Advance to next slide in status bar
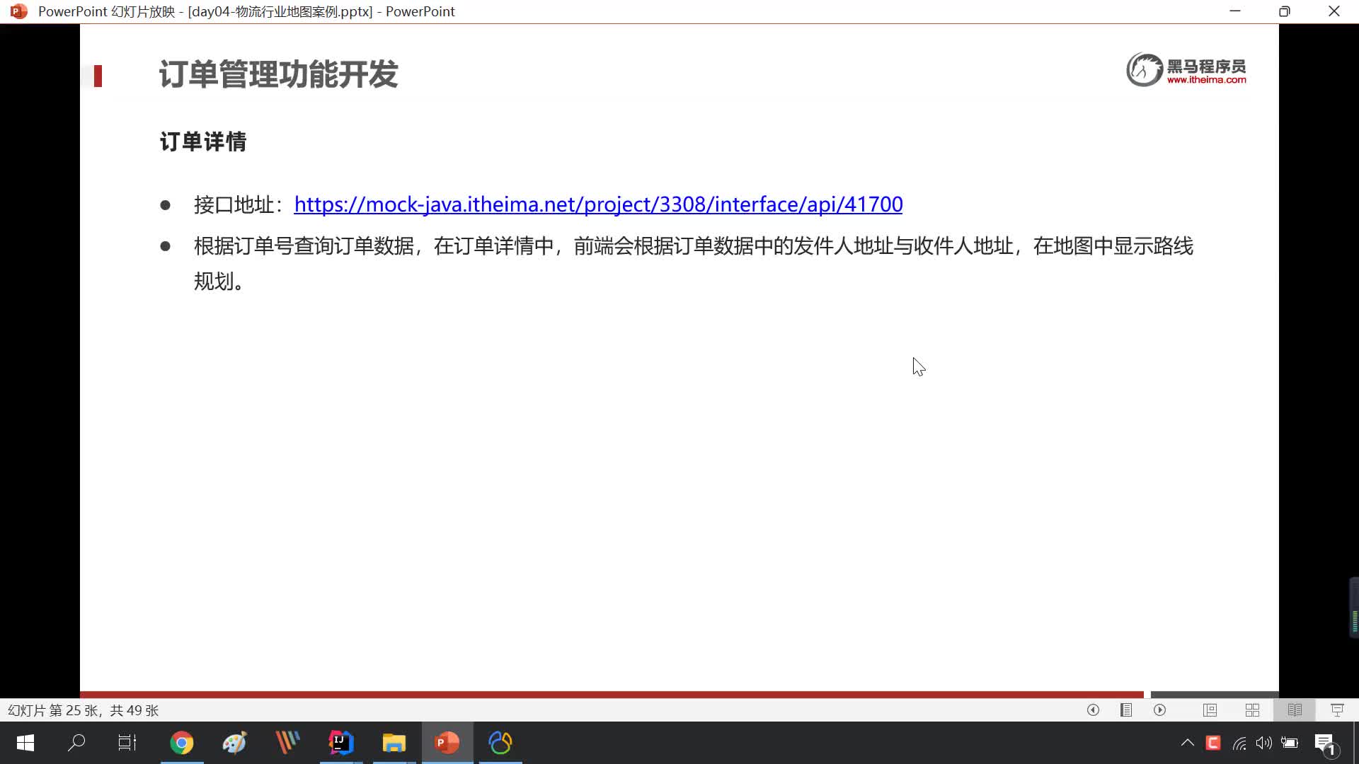 [x=1159, y=710]
